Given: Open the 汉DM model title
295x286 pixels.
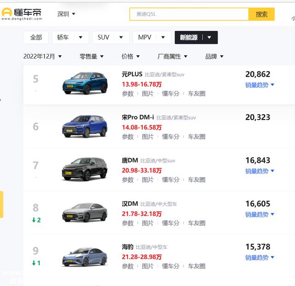Looking at the screenshot, I should [x=130, y=204].
